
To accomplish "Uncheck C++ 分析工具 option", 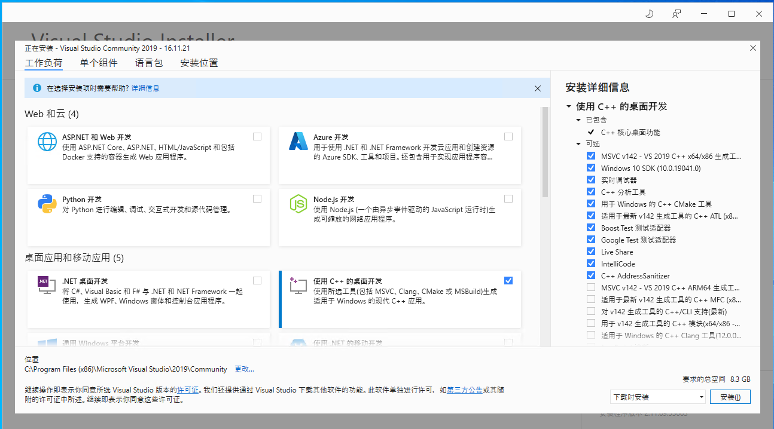I will tap(591, 192).
